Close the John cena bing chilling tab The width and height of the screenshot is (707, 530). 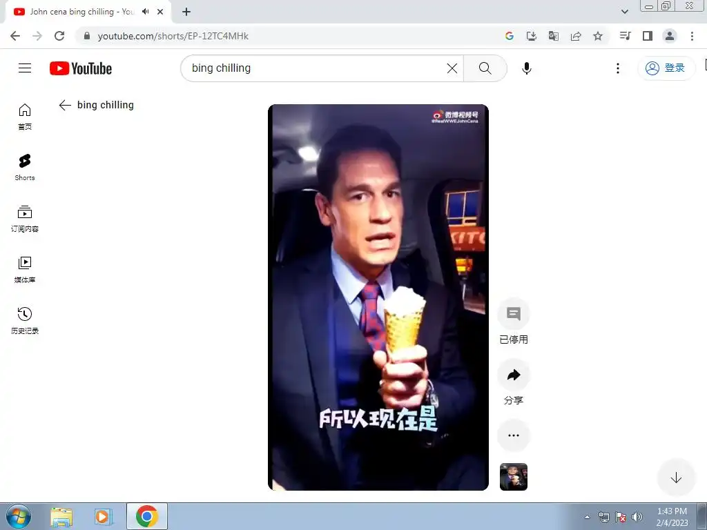tap(160, 12)
